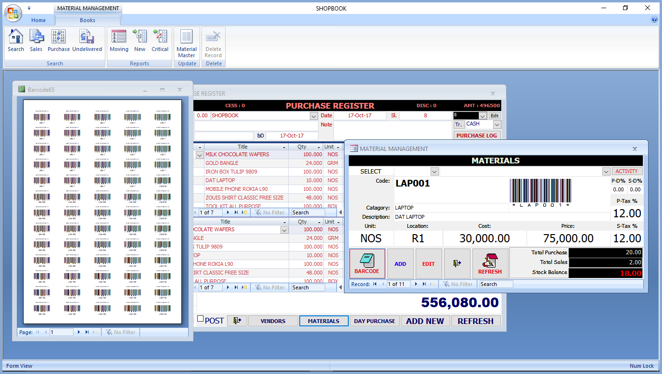
Task: Click the Date field showing 17-Oct-17
Action: (360, 116)
